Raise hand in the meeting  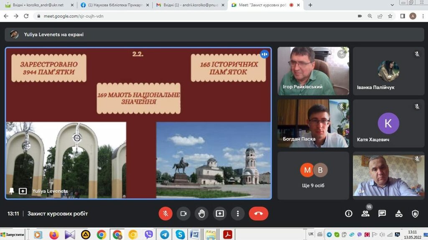coord(201,213)
